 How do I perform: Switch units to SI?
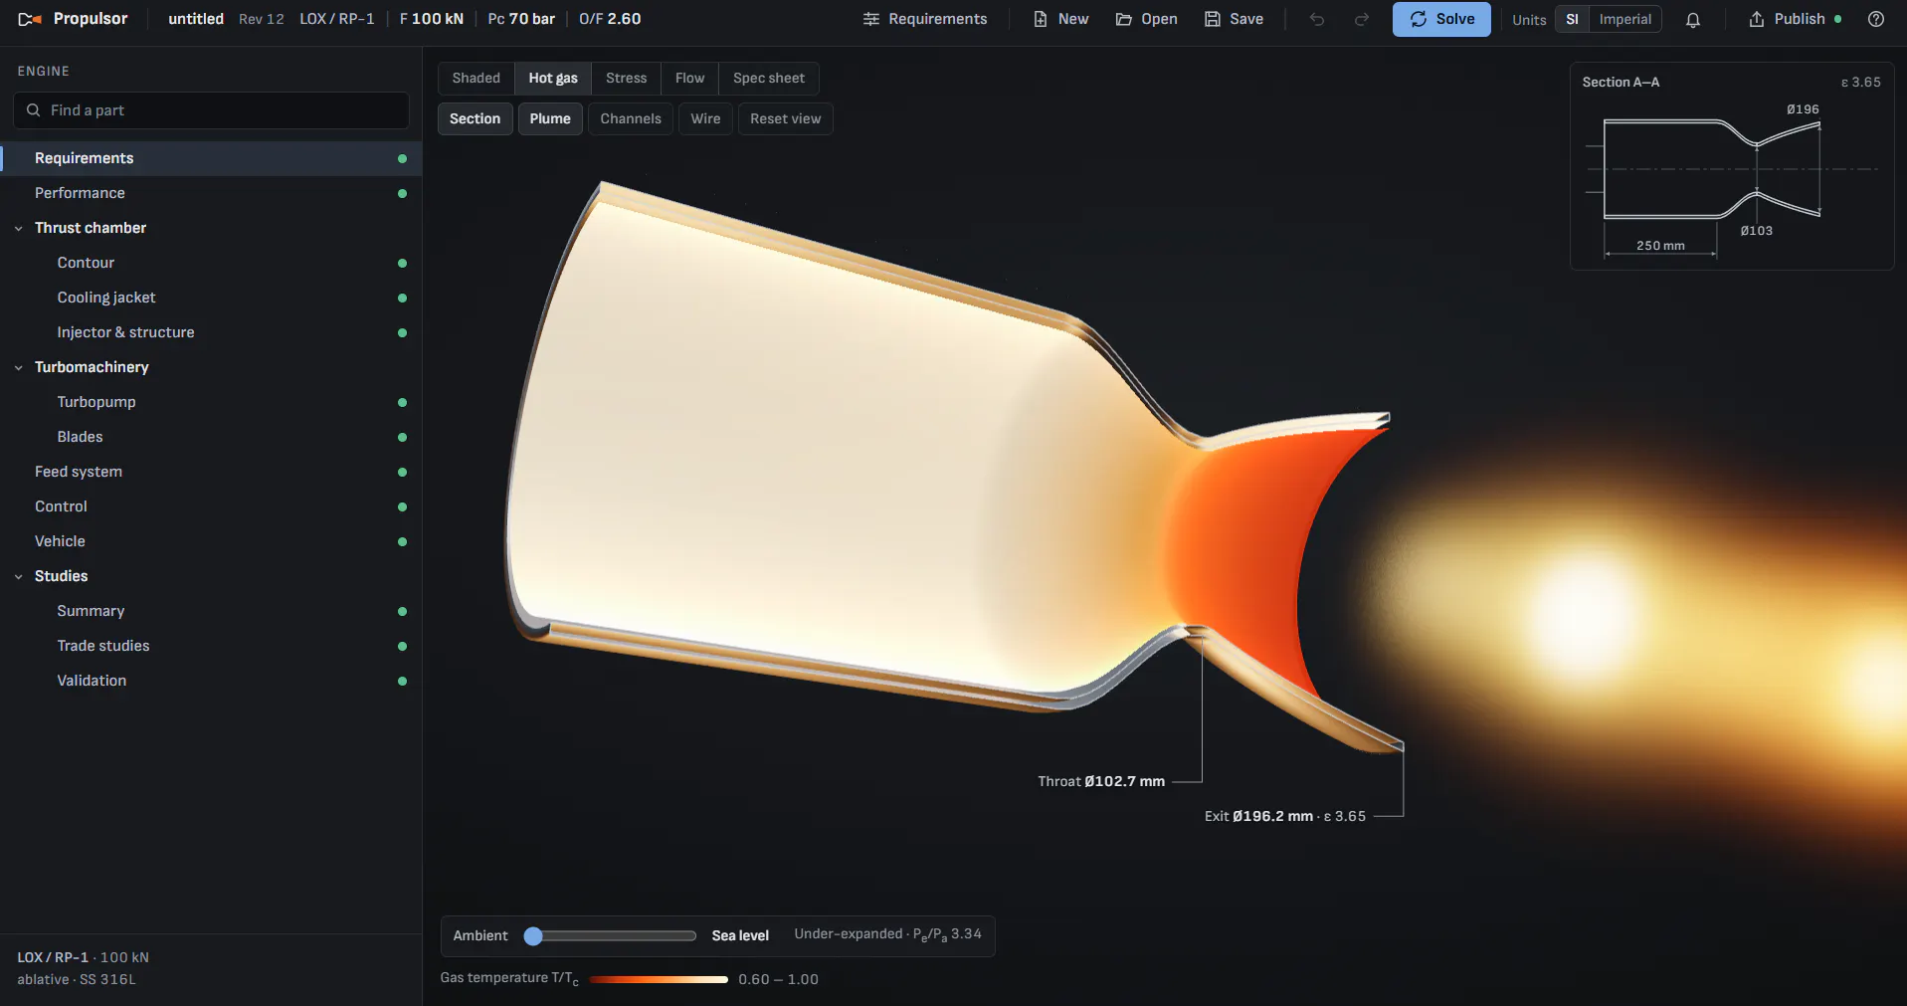point(1572,19)
